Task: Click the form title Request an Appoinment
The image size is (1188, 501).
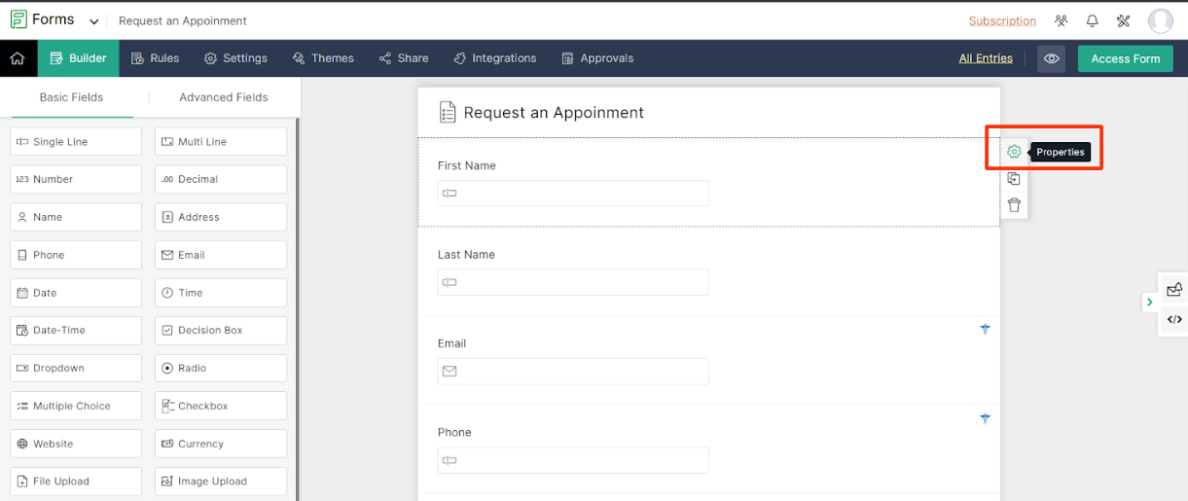Action: [554, 113]
